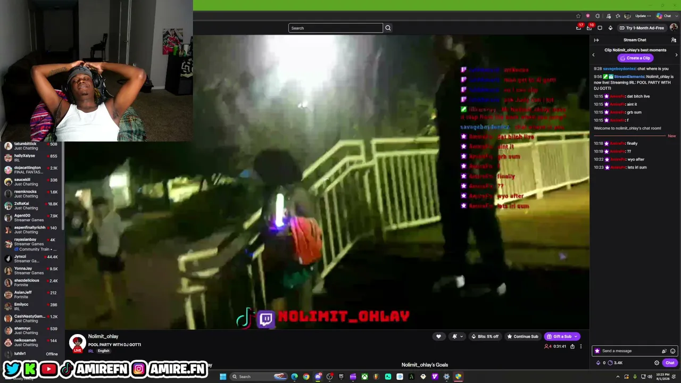
Task: Open the emote picker smiley icon
Action: pyautogui.click(x=672, y=351)
